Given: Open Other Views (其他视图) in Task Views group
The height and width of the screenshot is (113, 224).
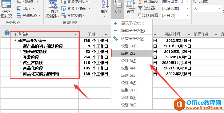Looking at the screenshot, I should 28,15.
